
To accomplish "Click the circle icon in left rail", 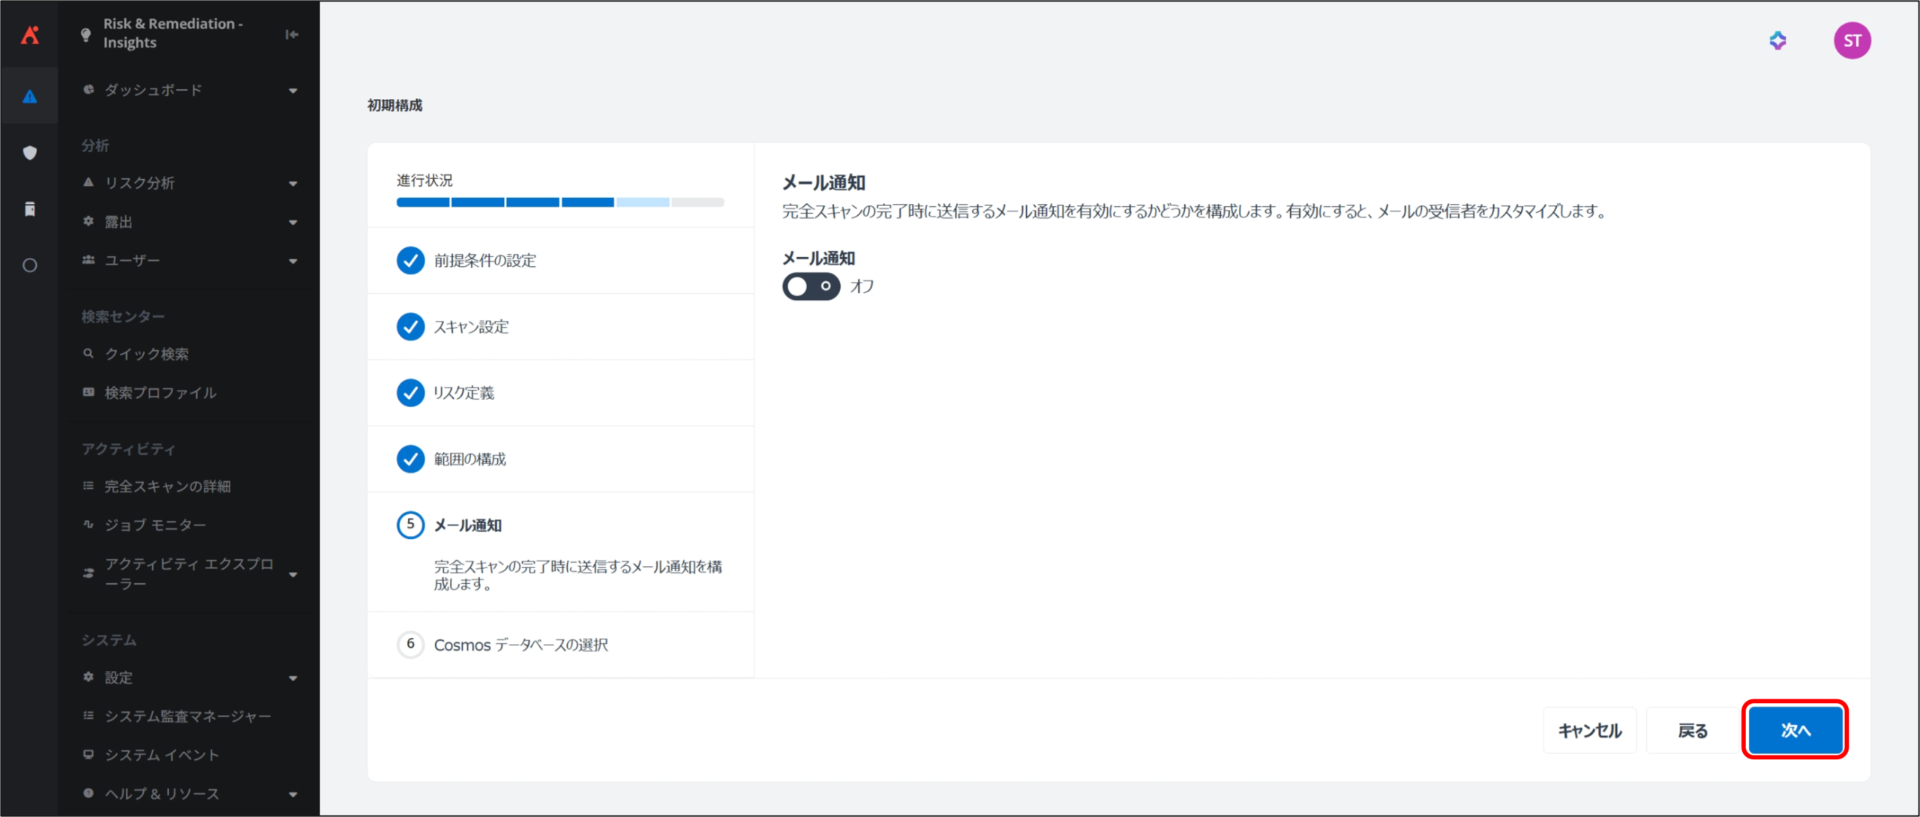I will [30, 265].
